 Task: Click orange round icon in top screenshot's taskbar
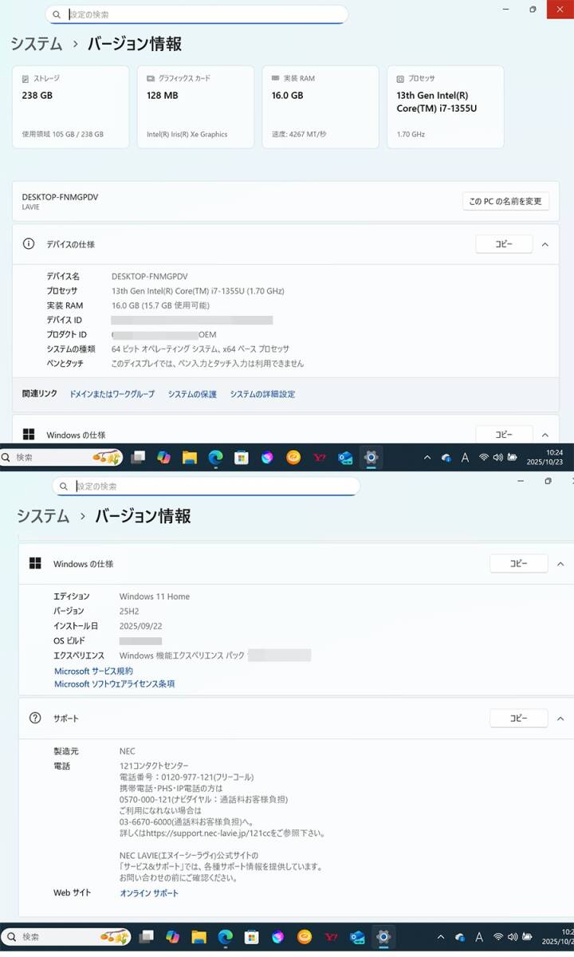pos(293,458)
